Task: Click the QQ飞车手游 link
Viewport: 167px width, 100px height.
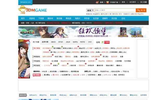Action: (x=81, y=61)
